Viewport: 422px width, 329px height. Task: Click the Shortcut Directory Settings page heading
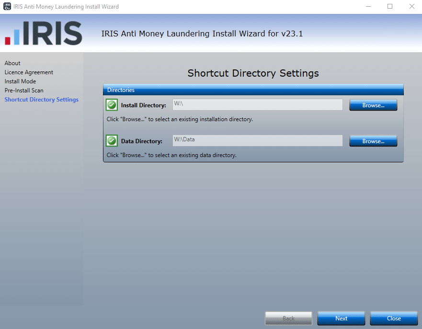point(253,73)
